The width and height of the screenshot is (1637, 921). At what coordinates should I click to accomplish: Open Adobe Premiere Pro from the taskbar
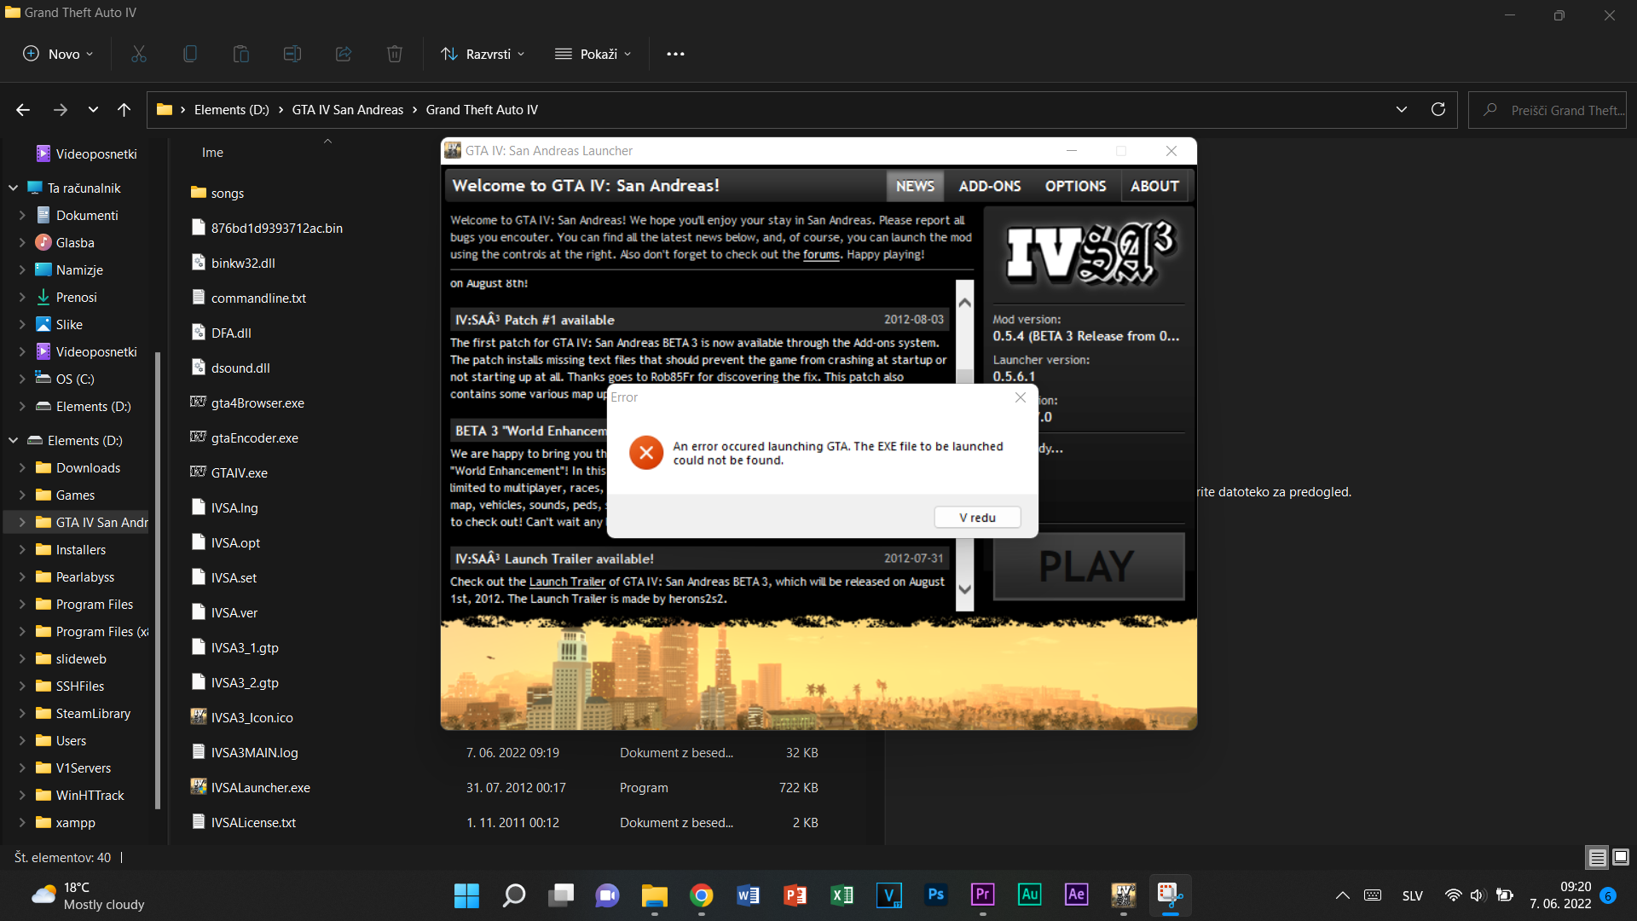click(982, 895)
